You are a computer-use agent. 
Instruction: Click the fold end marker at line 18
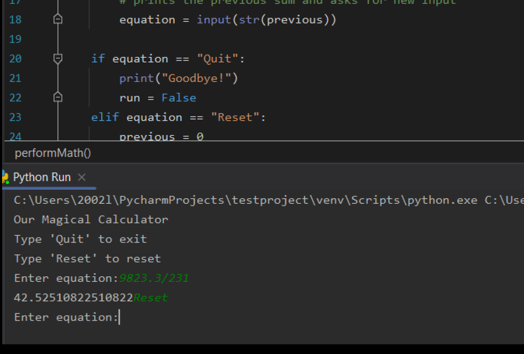click(x=58, y=19)
